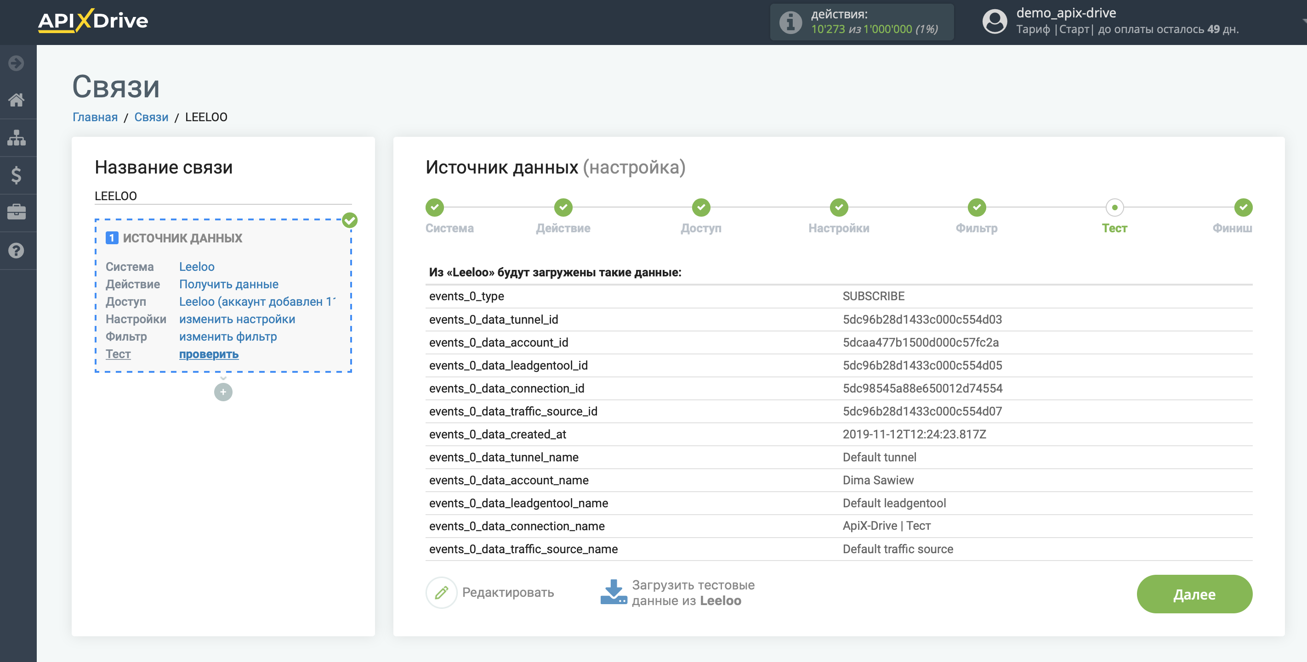
Task: Click изменить фильтр link
Action: pyautogui.click(x=228, y=337)
